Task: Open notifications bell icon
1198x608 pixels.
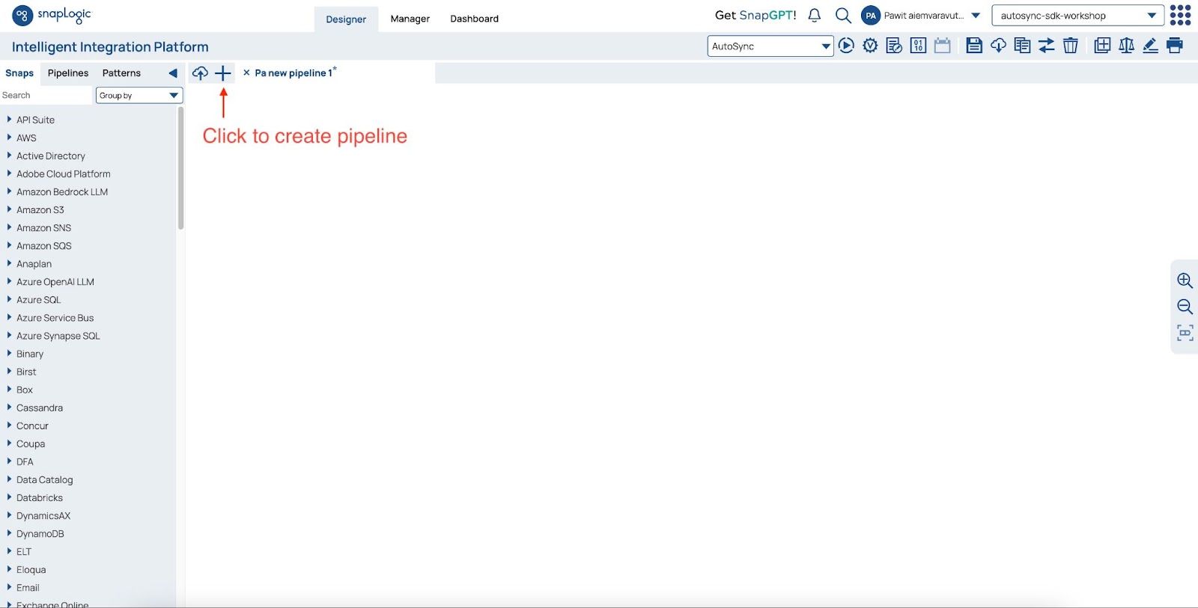Action: 815,16
